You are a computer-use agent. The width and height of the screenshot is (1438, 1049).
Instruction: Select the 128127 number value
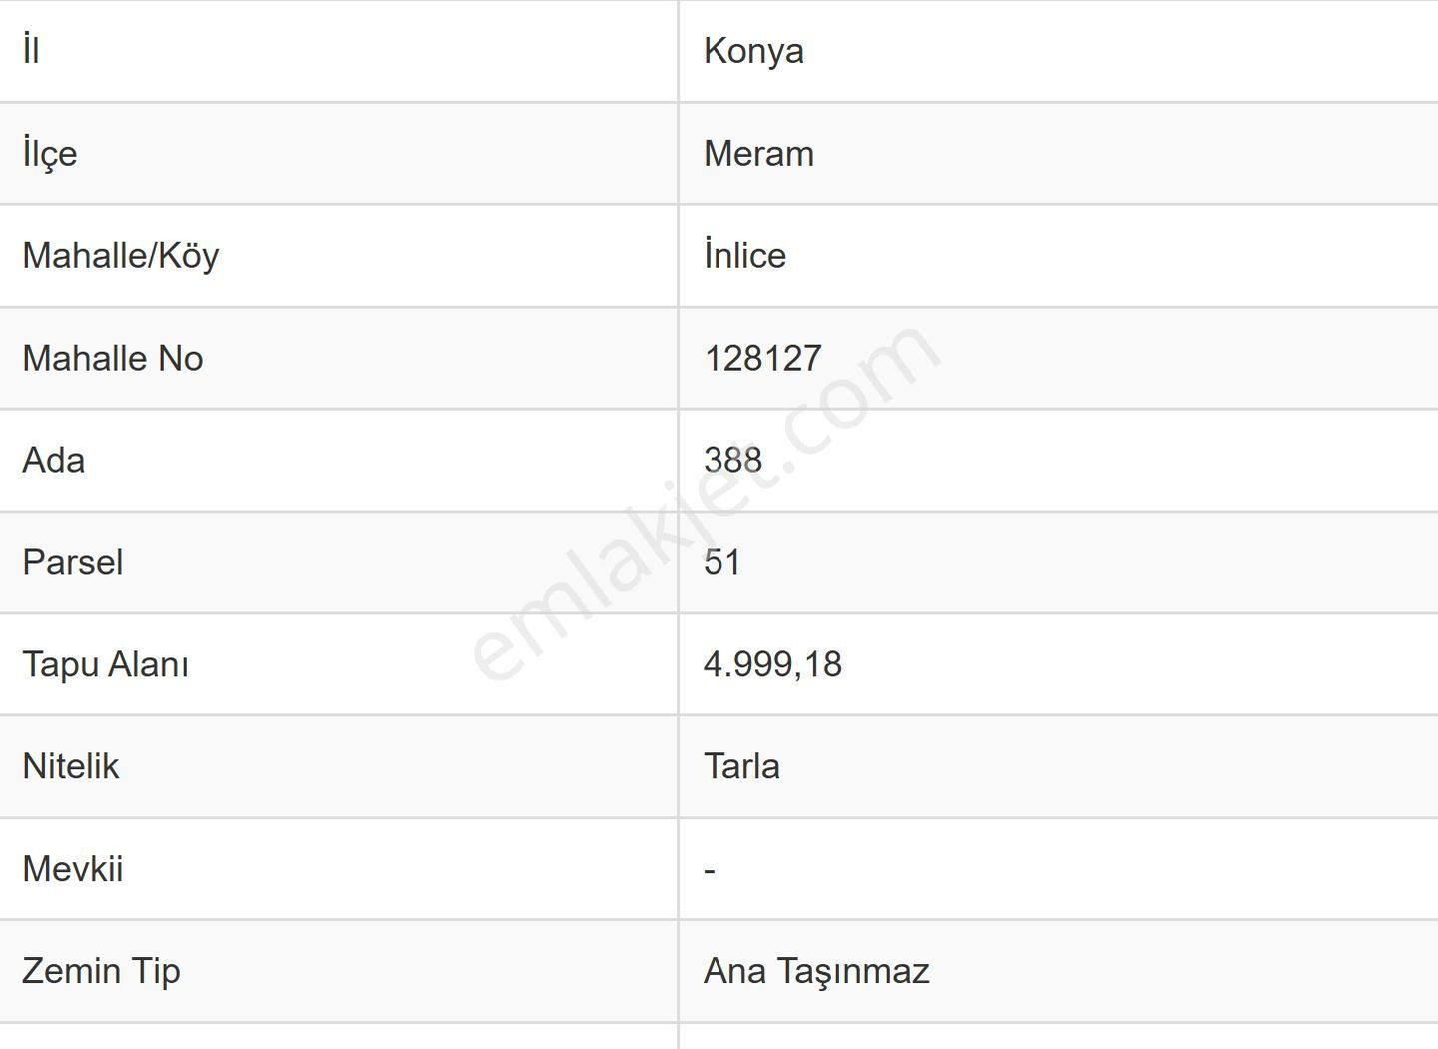[x=763, y=359]
